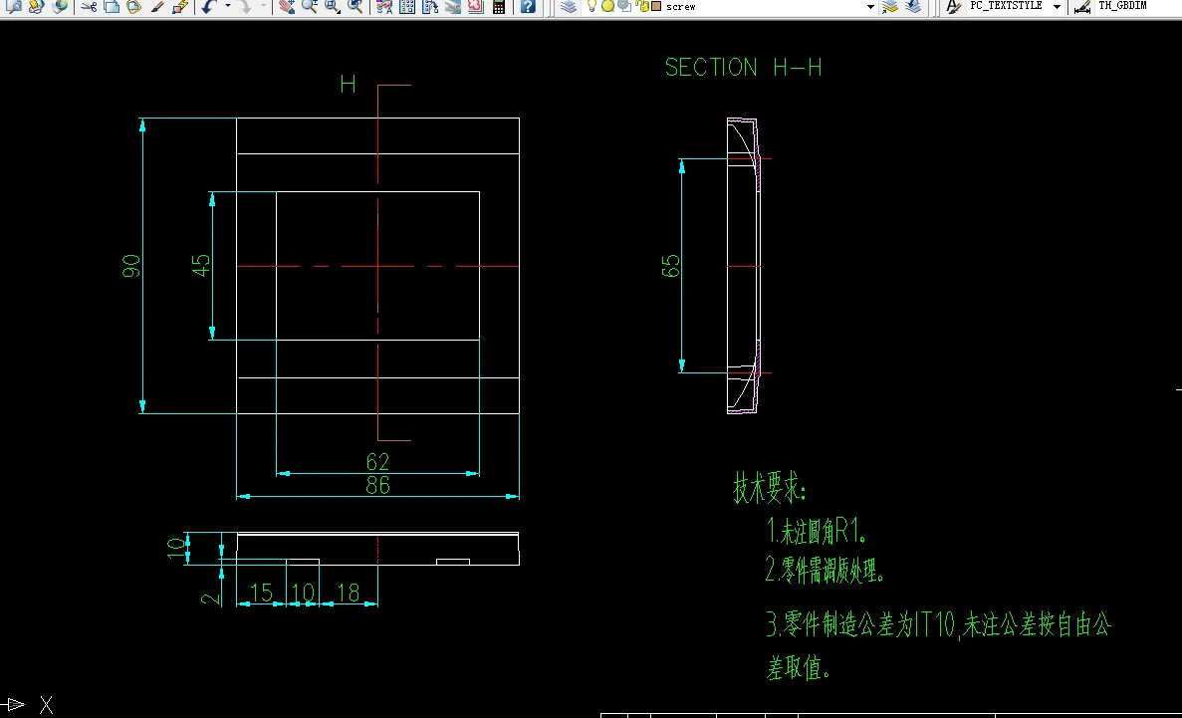Select the SECTION H-H title text

743,67
